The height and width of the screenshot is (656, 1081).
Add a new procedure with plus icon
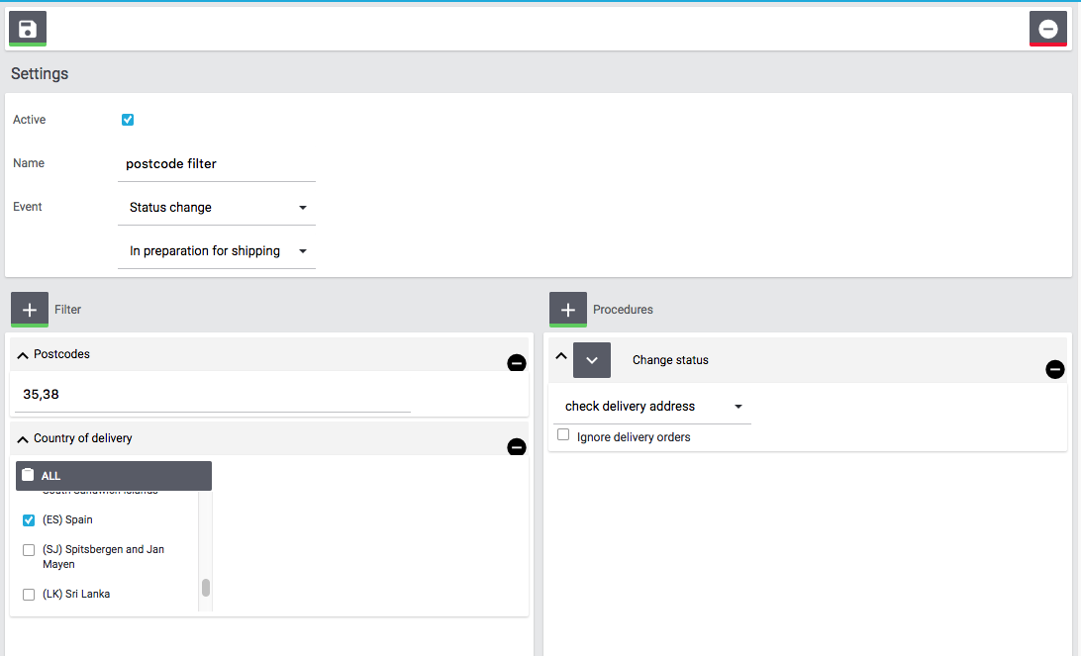pyautogui.click(x=568, y=310)
